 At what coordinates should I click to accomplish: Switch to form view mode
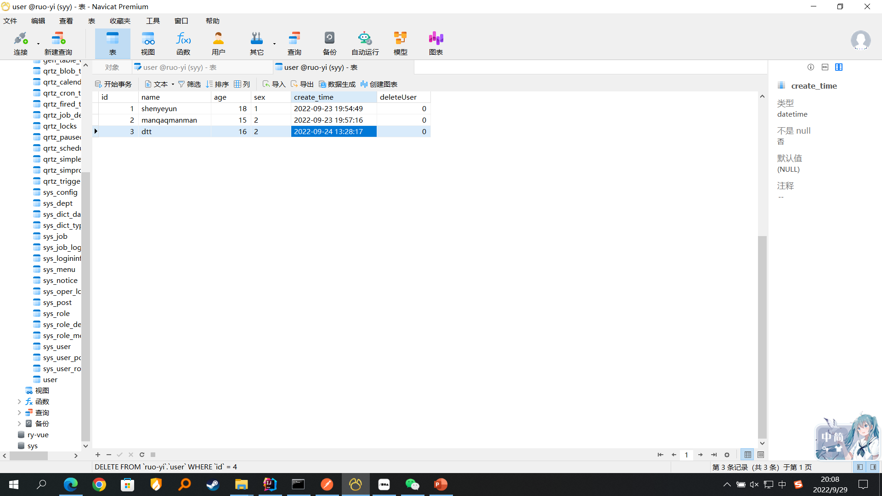point(761,455)
